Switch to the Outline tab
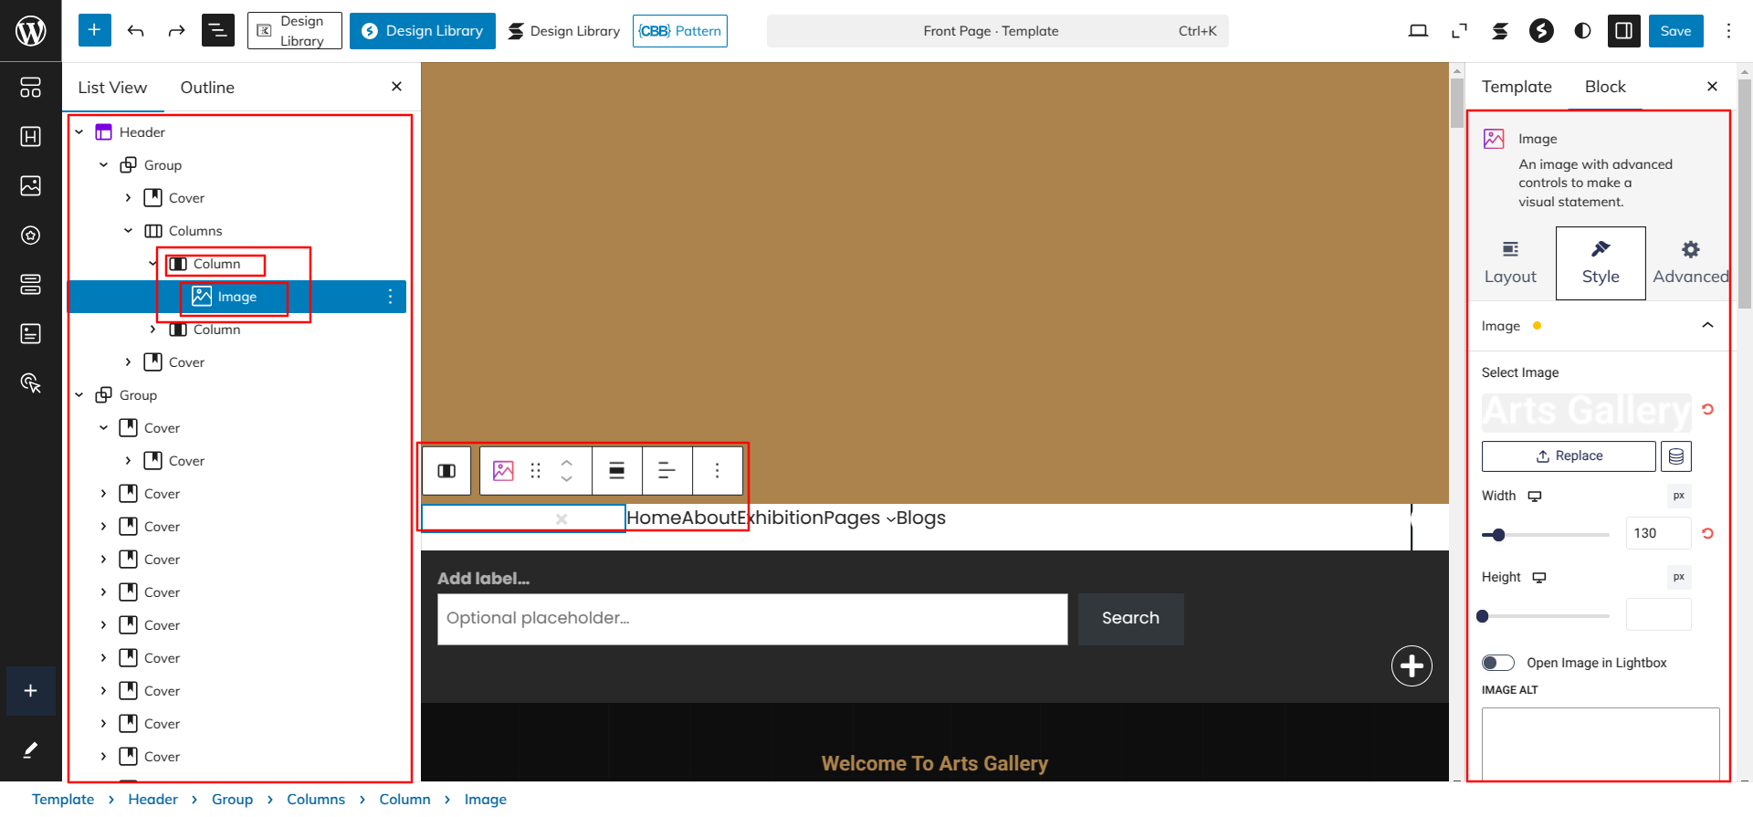This screenshot has height=817, width=1753. pyautogui.click(x=207, y=88)
